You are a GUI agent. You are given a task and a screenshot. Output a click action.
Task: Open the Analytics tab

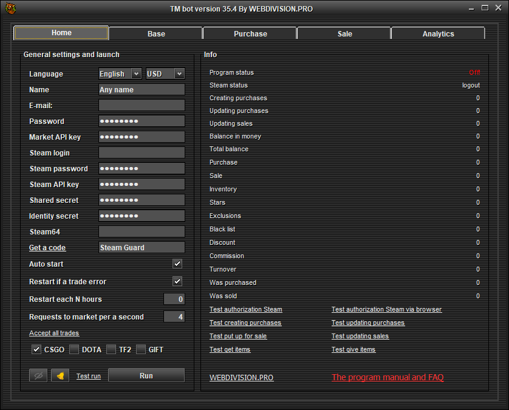(x=438, y=34)
